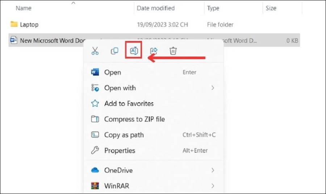Open Properties from context menu
The image size is (326, 194).
154,150
